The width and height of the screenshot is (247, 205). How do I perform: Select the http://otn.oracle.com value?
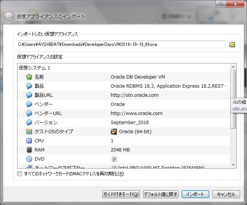click(x=135, y=95)
